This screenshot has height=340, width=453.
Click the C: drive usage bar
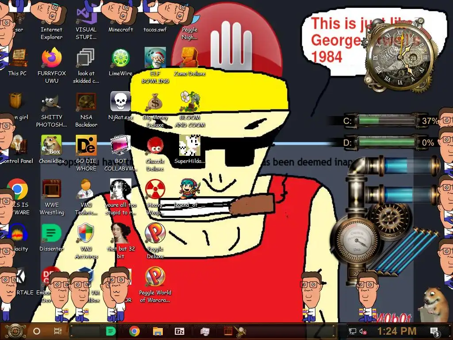point(387,120)
